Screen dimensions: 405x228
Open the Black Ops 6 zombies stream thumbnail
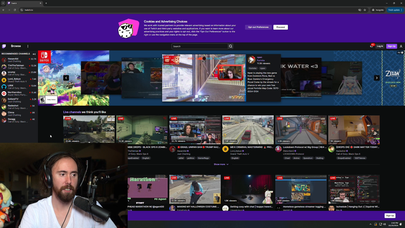142,129
